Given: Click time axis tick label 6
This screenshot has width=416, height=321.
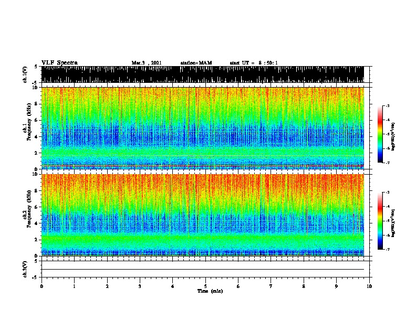Looking at the screenshot, I should tap(238, 286).
